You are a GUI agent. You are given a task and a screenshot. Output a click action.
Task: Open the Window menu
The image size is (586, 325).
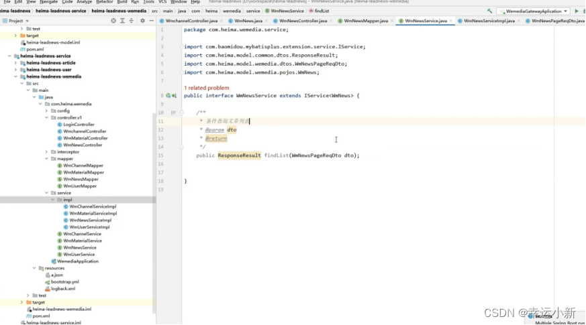(x=179, y=2)
